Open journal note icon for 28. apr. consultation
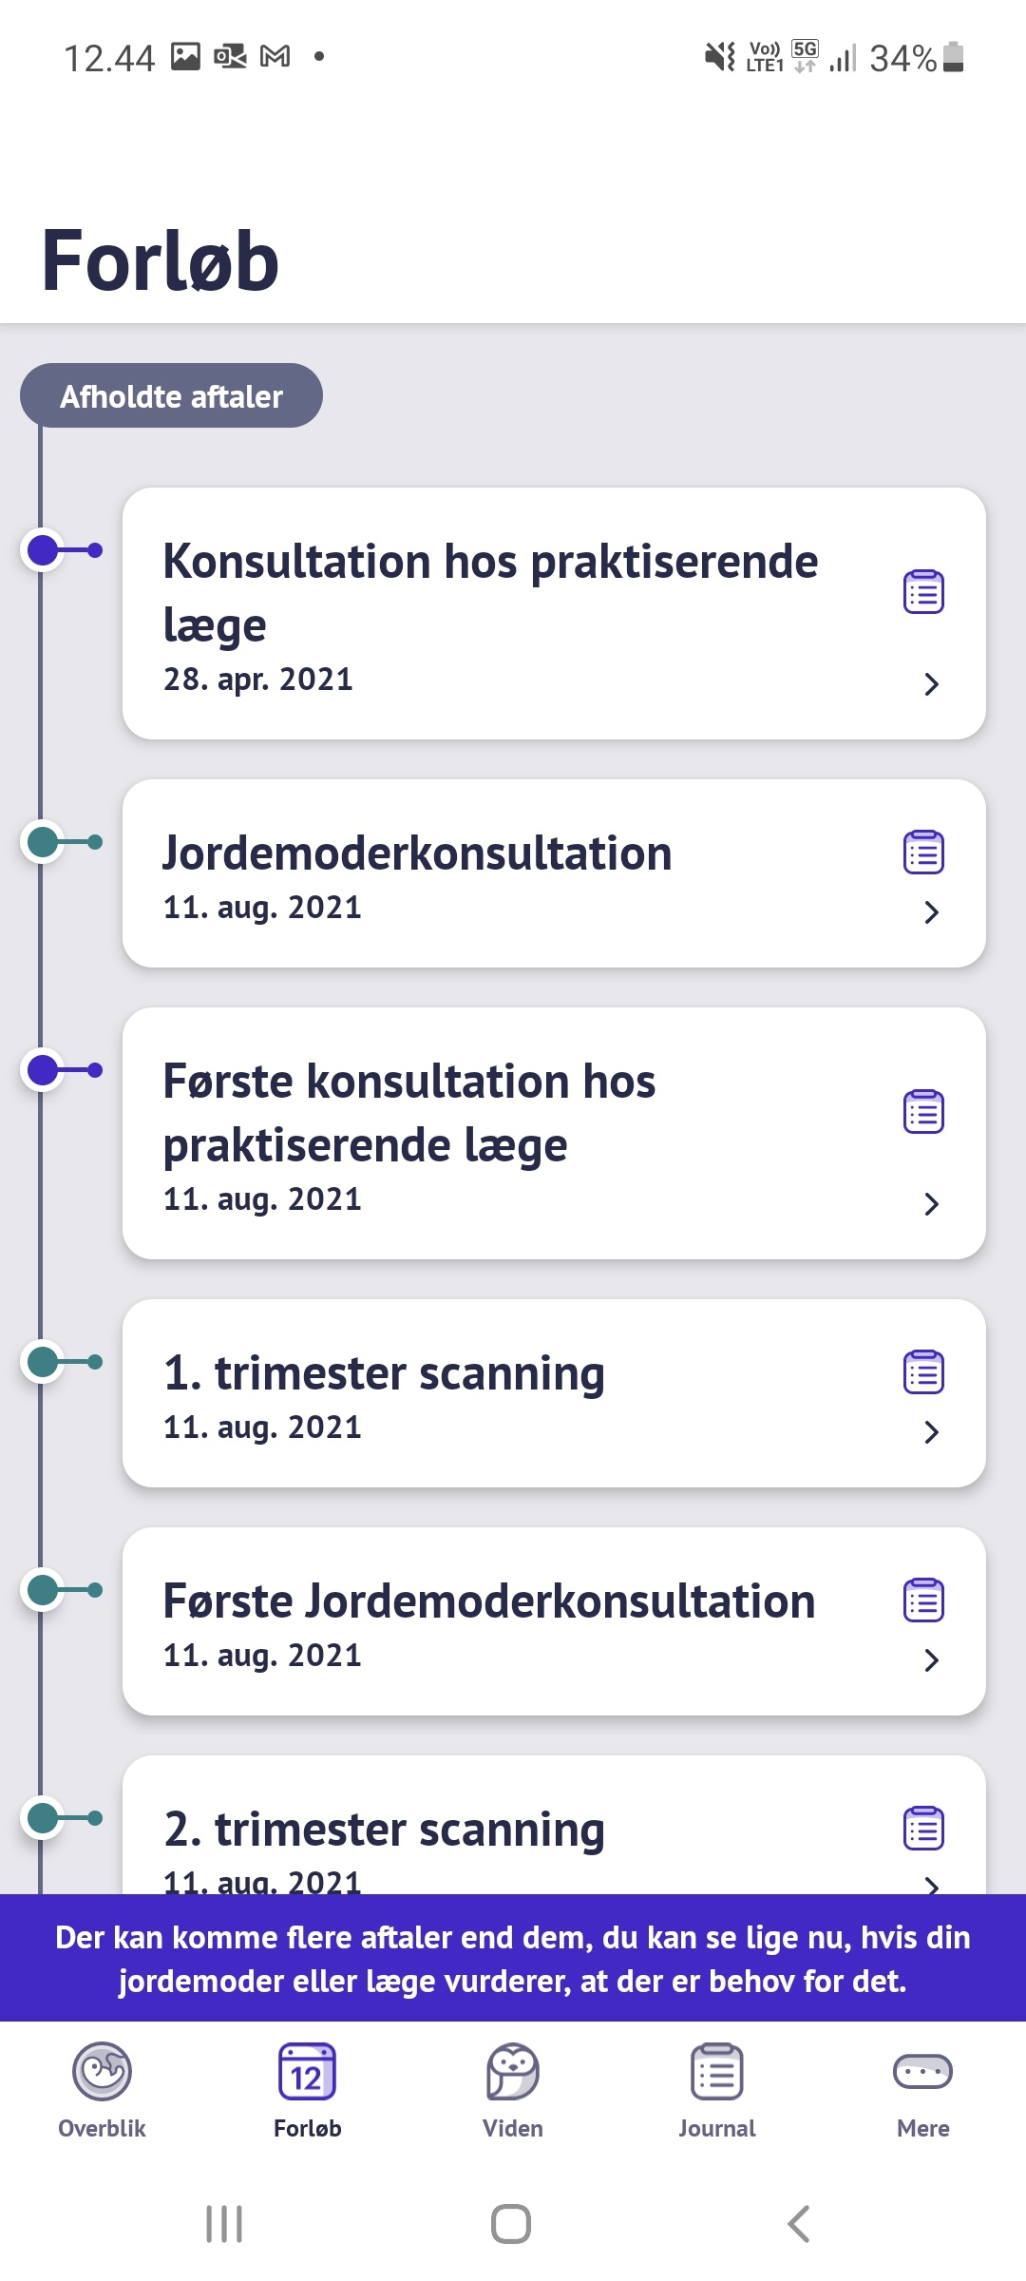Viewport: 1026px width, 2281px height. coord(922,592)
